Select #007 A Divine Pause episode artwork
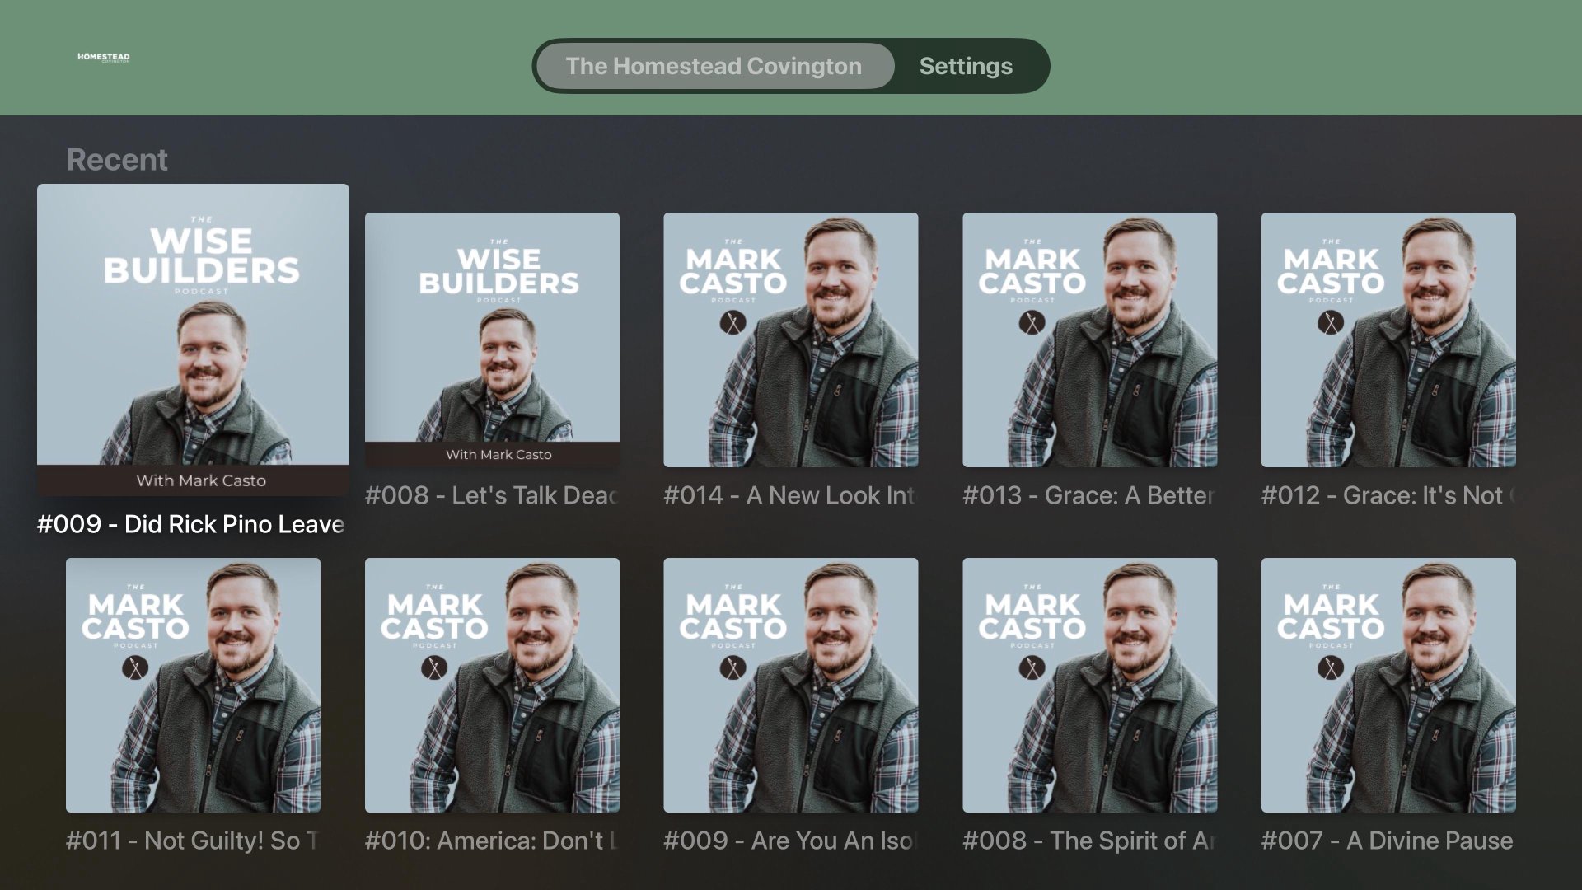 coord(1388,685)
